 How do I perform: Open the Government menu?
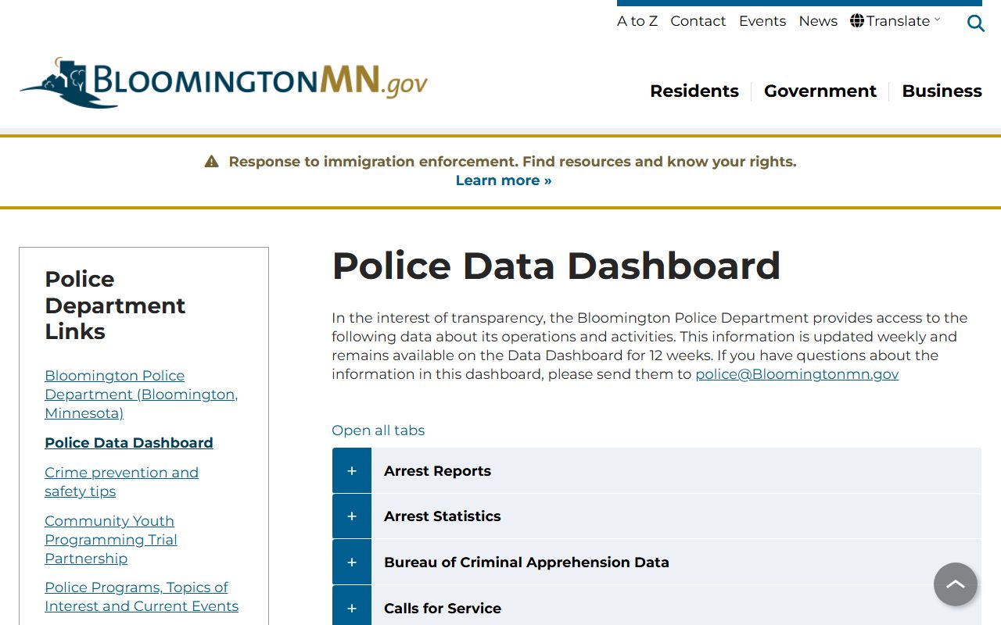tap(820, 91)
